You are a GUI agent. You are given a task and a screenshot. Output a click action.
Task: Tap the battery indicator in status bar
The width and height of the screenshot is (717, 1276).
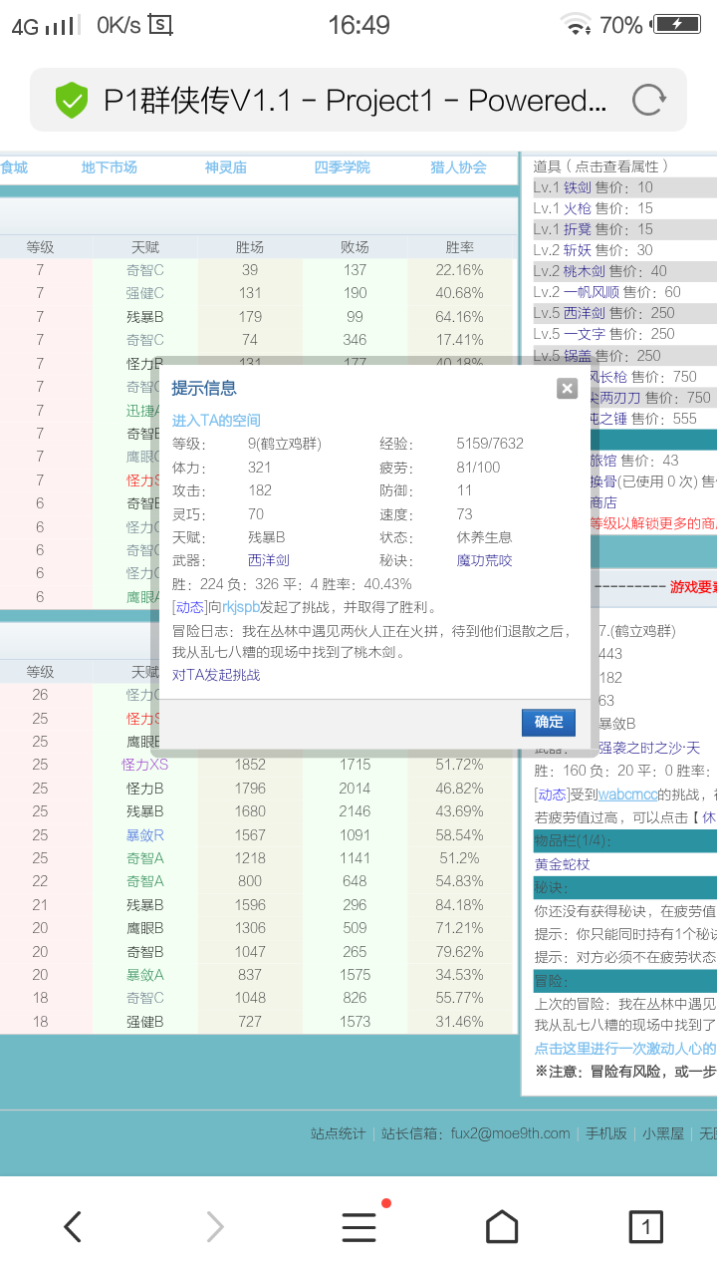(x=675, y=24)
